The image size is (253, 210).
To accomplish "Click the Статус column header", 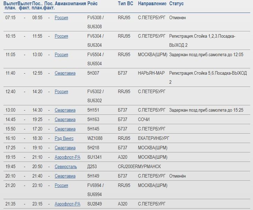I will tap(176, 3).
